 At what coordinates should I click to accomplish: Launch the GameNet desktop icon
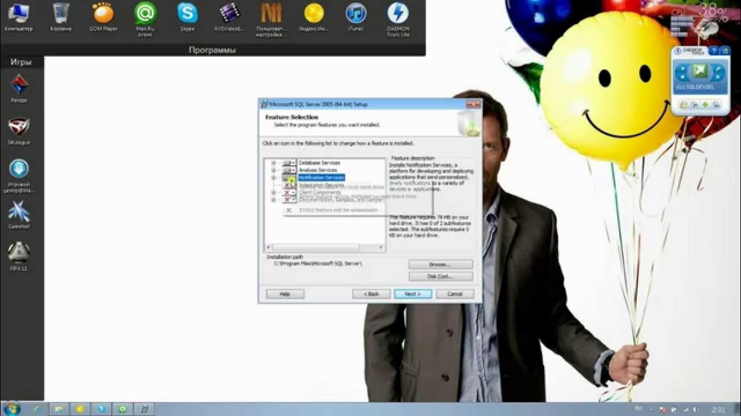pos(19,215)
